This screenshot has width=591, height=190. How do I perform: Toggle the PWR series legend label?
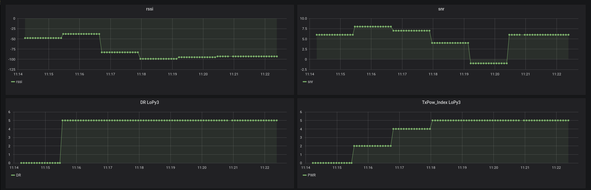(x=312, y=175)
